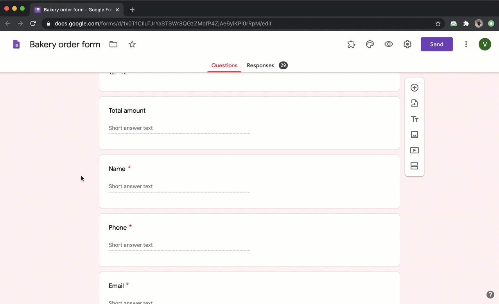Viewport: 499px width, 304px height.
Task: Click the Import questions icon
Action: click(x=415, y=103)
